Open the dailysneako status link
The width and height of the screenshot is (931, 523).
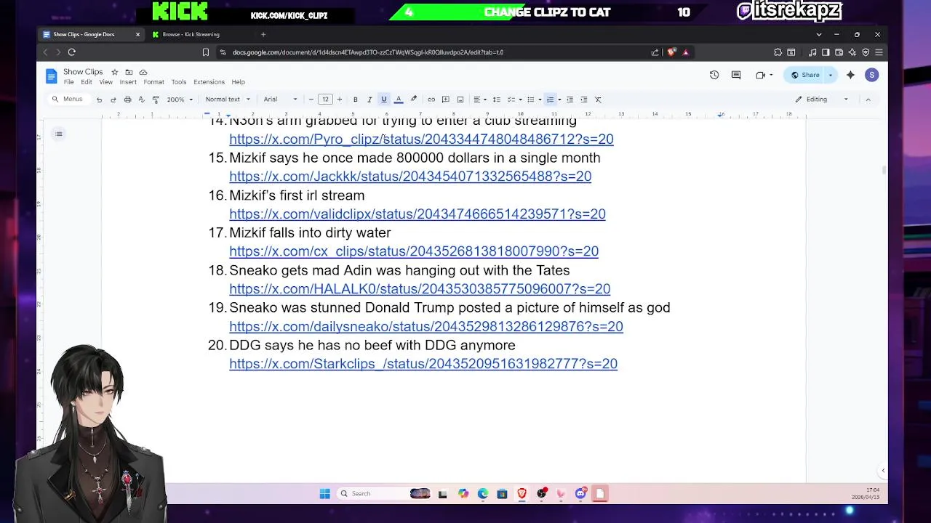tap(426, 327)
